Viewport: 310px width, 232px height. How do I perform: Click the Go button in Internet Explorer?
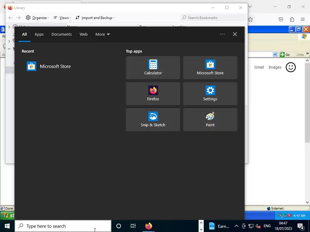285,55
